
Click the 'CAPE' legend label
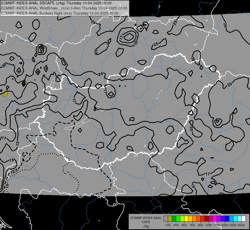(x=146, y=222)
